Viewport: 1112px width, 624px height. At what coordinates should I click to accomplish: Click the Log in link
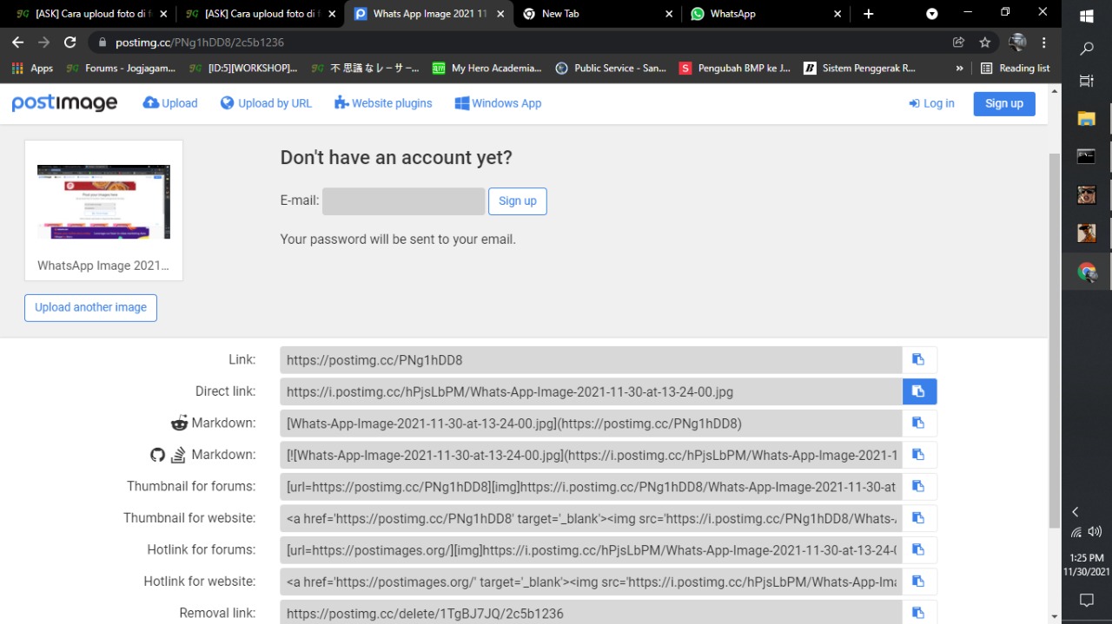coord(931,103)
